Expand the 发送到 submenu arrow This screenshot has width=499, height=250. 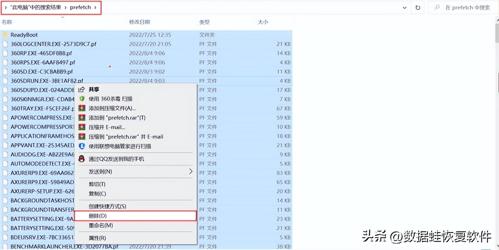coord(191,171)
